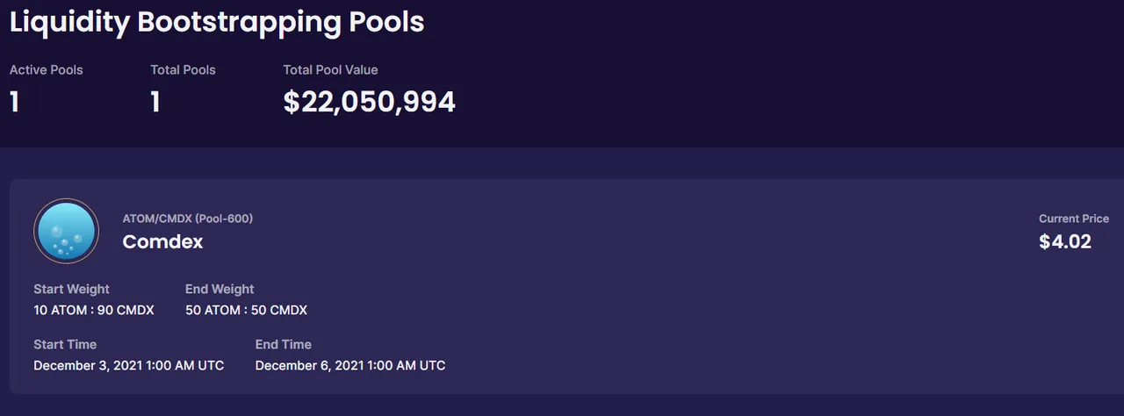Click the Total Pool Value label

click(x=330, y=69)
